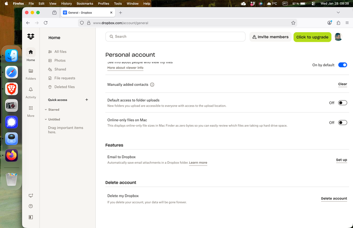The image size is (353, 228).
Task: Turn on Online-only files on Mac
Action: tap(342, 123)
